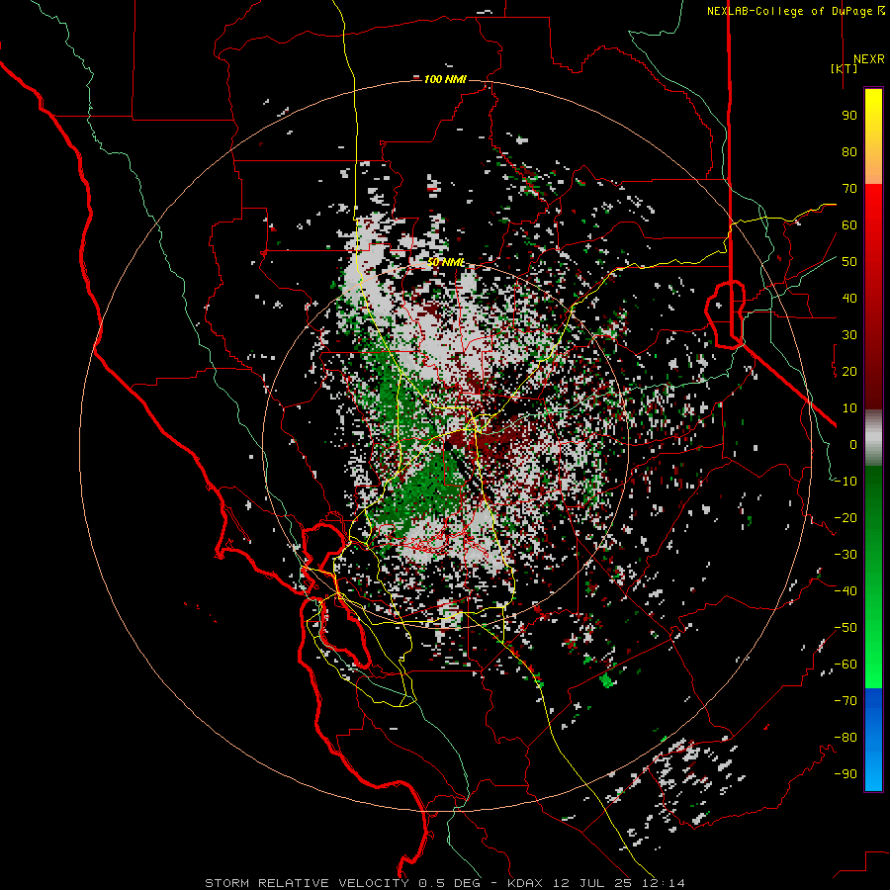Click the Storm Relative Velocity caption text
This screenshot has height=890, width=890.
click(444, 883)
